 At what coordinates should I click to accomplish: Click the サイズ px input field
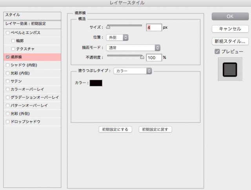pyautogui.click(x=154, y=27)
